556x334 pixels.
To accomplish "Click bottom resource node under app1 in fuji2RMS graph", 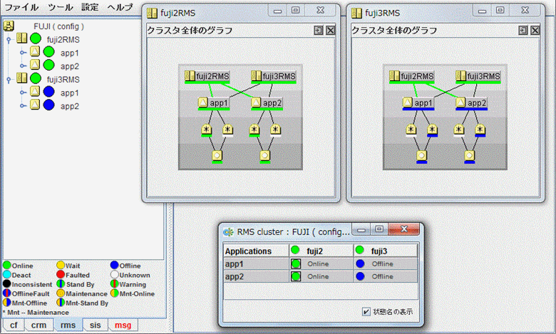I will pos(217,156).
